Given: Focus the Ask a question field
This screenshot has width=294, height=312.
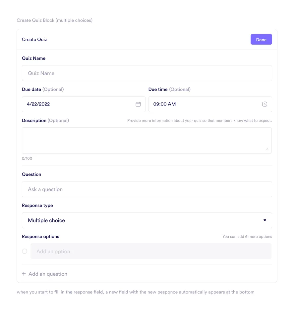Looking at the screenshot, I should 147,189.
